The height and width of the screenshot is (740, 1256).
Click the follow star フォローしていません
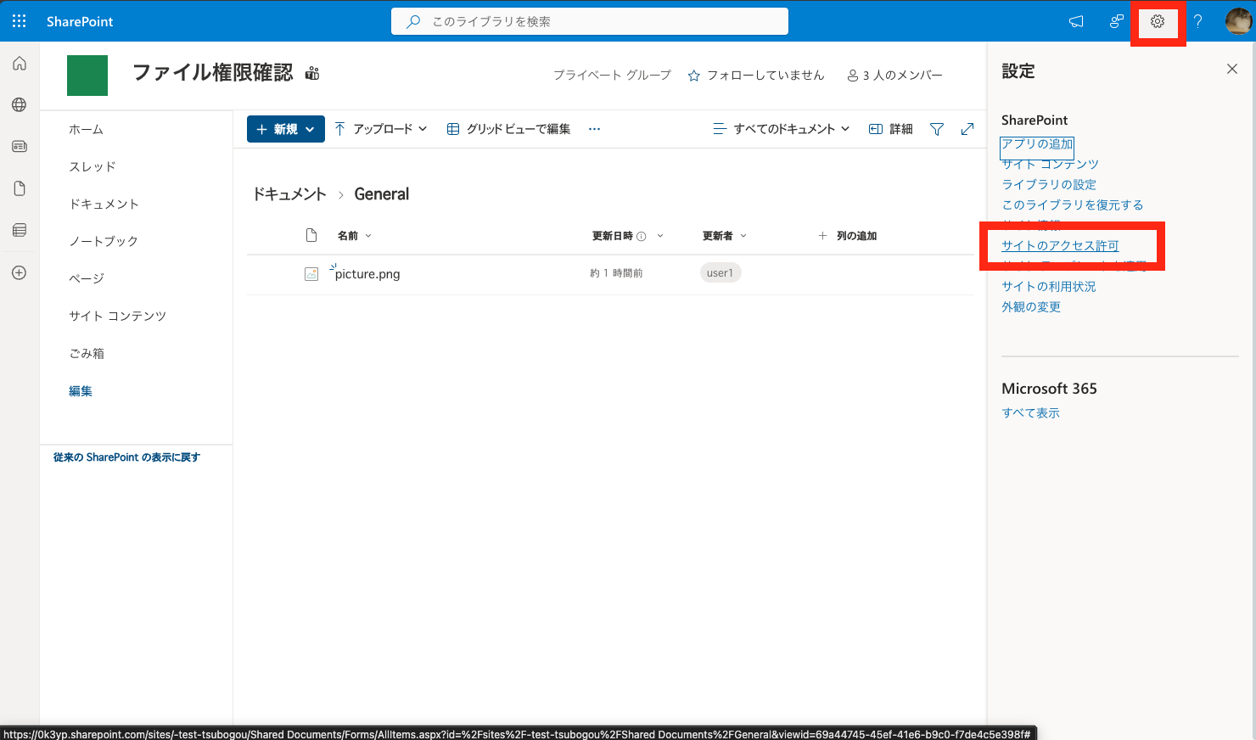(755, 75)
